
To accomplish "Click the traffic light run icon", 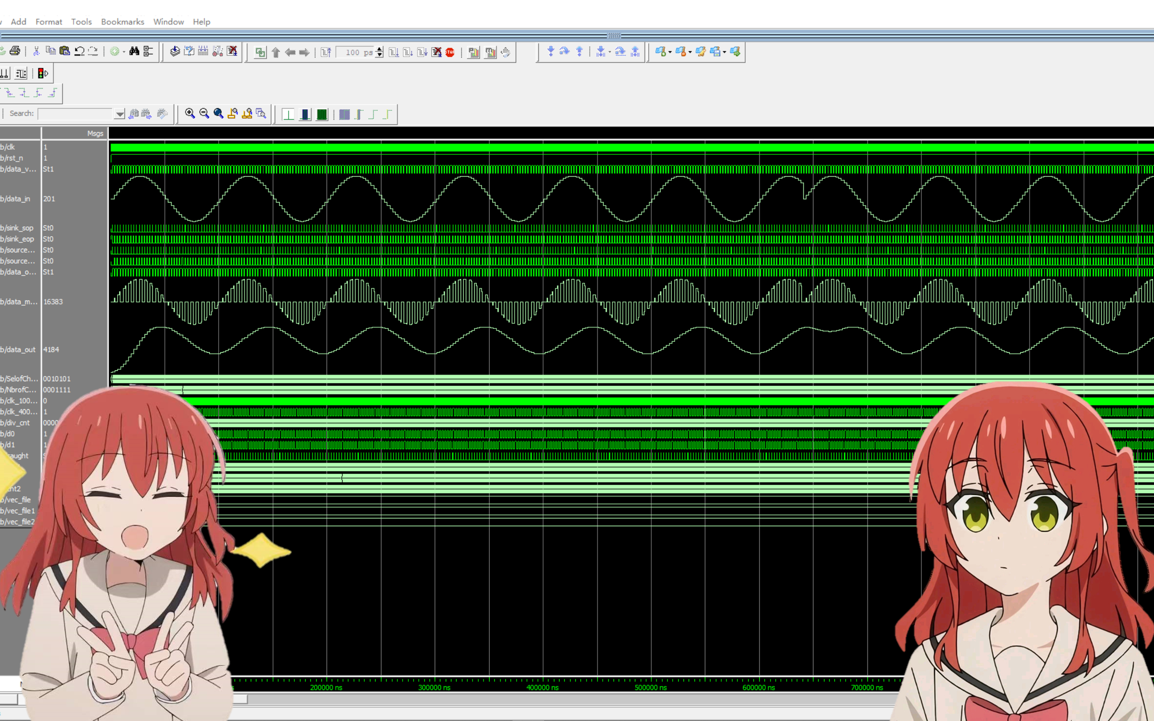I will 42,74.
